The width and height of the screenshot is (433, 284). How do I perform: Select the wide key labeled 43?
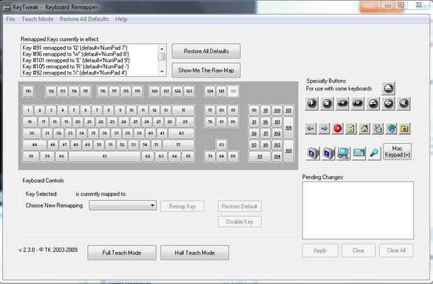181,133
